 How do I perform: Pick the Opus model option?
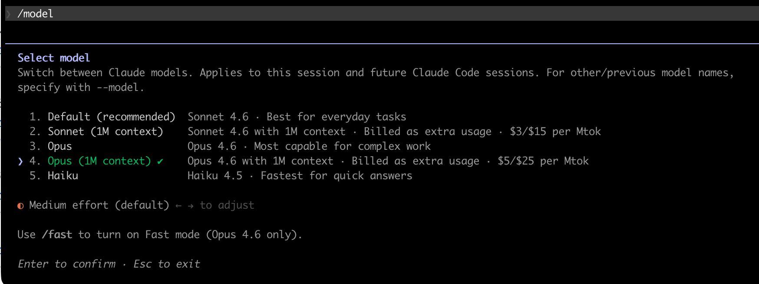click(x=60, y=146)
